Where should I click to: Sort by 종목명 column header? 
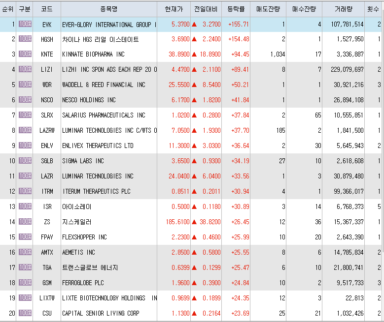[109, 9]
